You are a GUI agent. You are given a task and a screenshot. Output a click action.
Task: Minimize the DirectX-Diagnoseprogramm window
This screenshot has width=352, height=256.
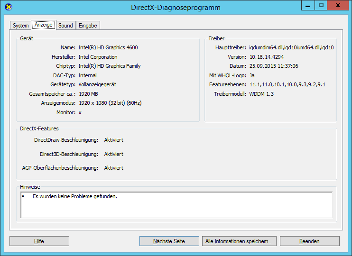pos(308,6)
